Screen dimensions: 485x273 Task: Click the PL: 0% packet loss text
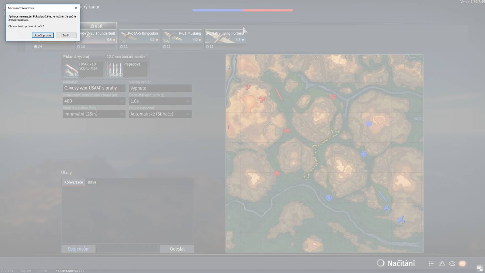pyautogui.click(x=42, y=271)
